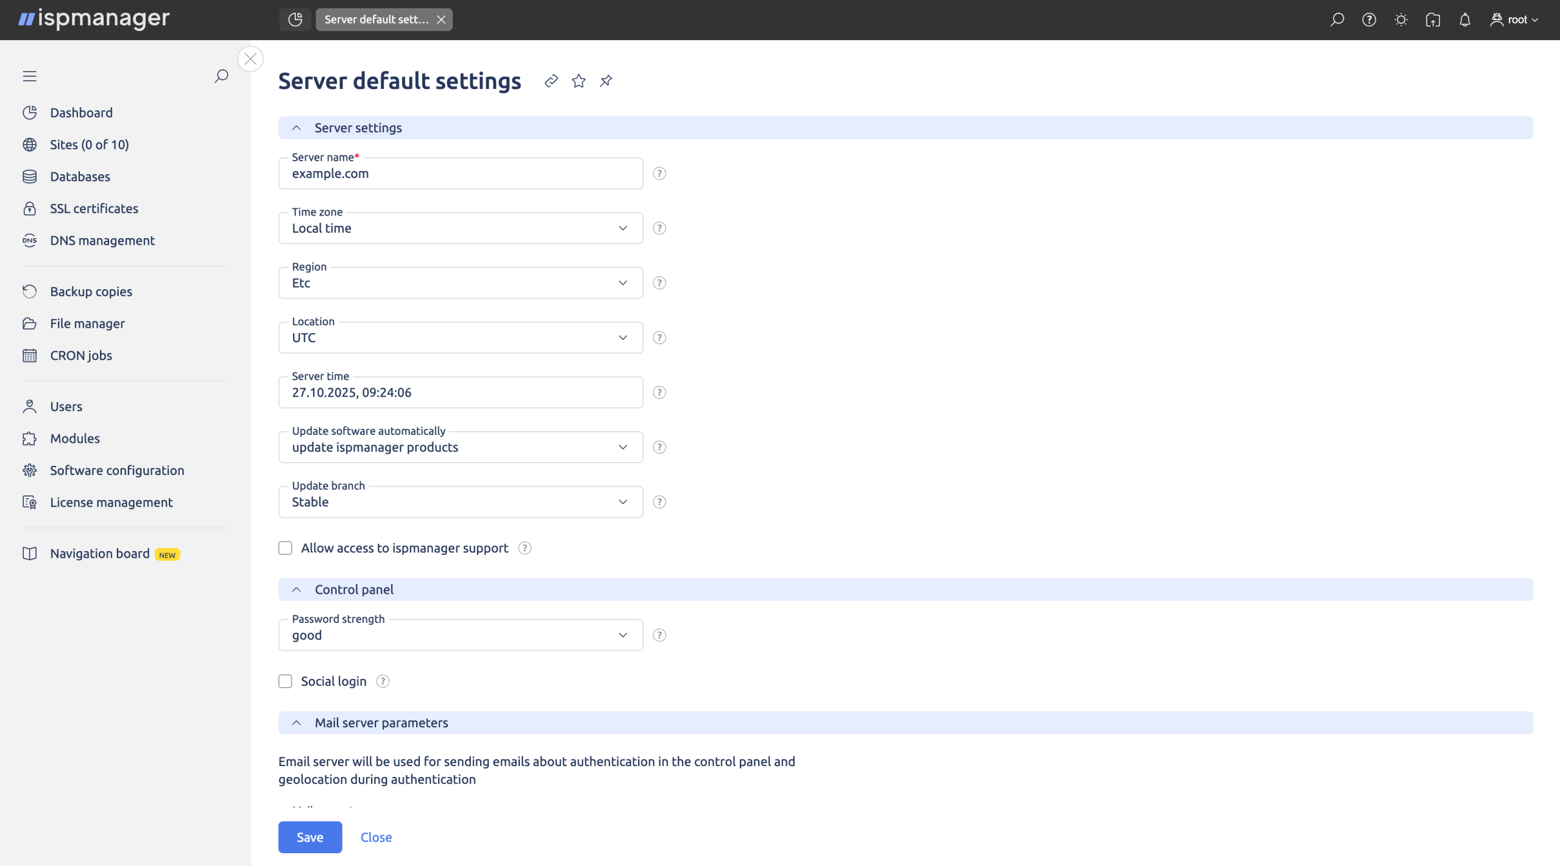The height and width of the screenshot is (866, 1560).
Task: Open global search in the top bar
Action: point(1337,20)
